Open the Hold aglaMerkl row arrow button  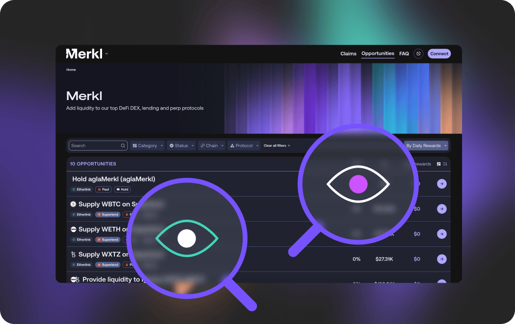pos(442,184)
